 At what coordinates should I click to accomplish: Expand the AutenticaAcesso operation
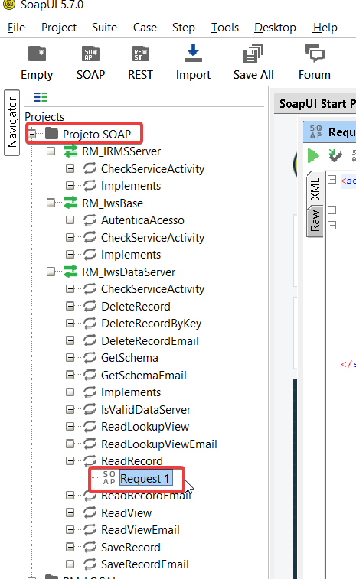(x=70, y=220)
